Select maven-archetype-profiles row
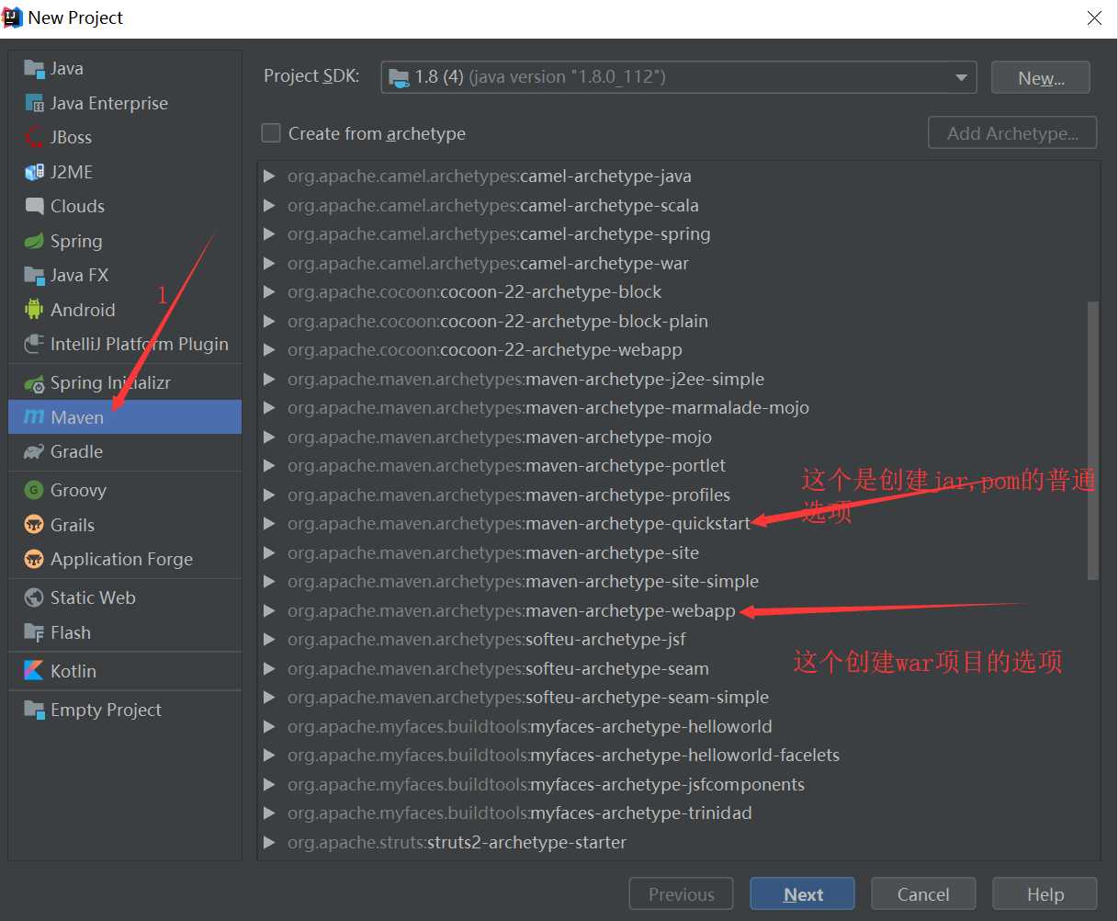1118x921 pixels. click(x=678, y=495)
